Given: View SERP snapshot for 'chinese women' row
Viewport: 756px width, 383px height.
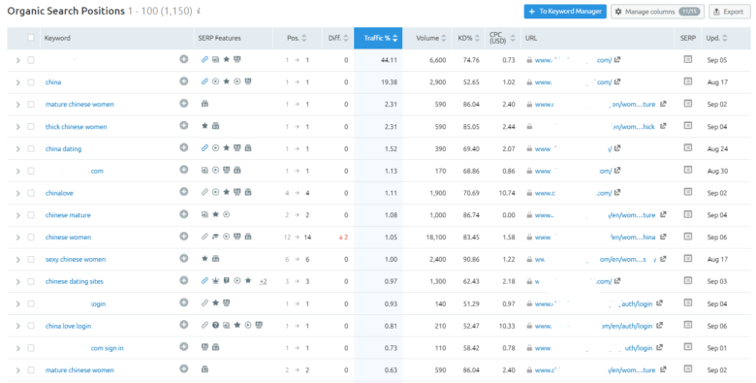Looking at the screenshot, I should pyautogui.click(x=688, y=237).
